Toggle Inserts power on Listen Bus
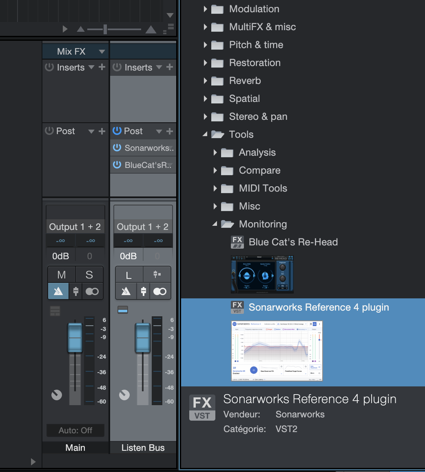This screenshot has width=425, height=472. pyautogui.click(x=117, y=67)
